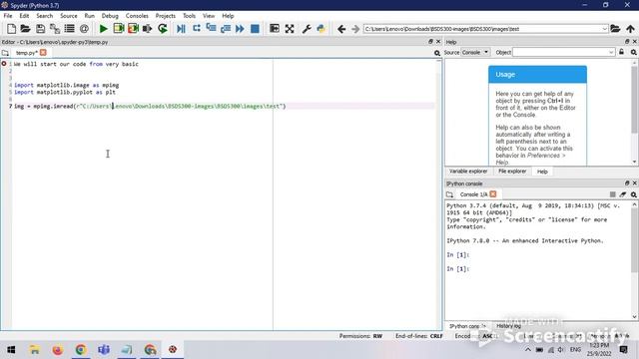Image resolution: width=639 pixels, height=359 pixels.
Task: Click the debug Step (run current line) icon
Action: tap(196, 29)
